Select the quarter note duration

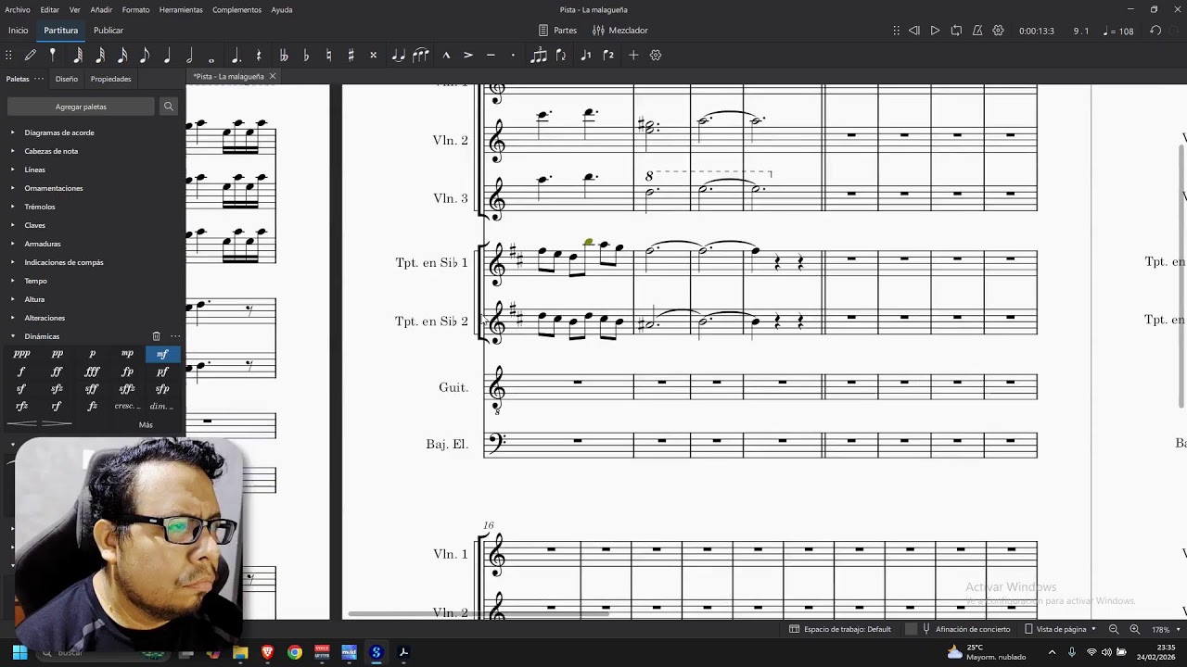(167, 56)
